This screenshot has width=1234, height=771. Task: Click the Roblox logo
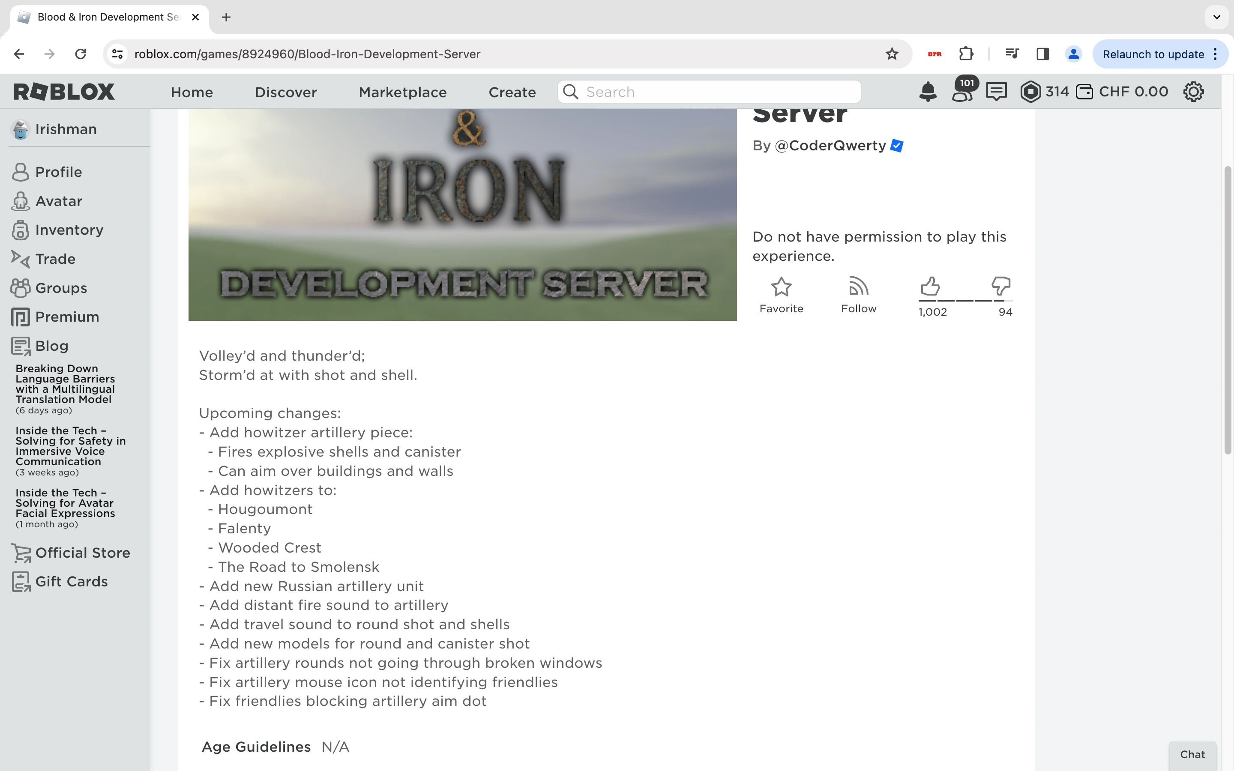(x=64, y=92)
